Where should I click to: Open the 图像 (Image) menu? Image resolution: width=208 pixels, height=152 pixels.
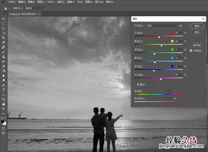coord(31,2)
